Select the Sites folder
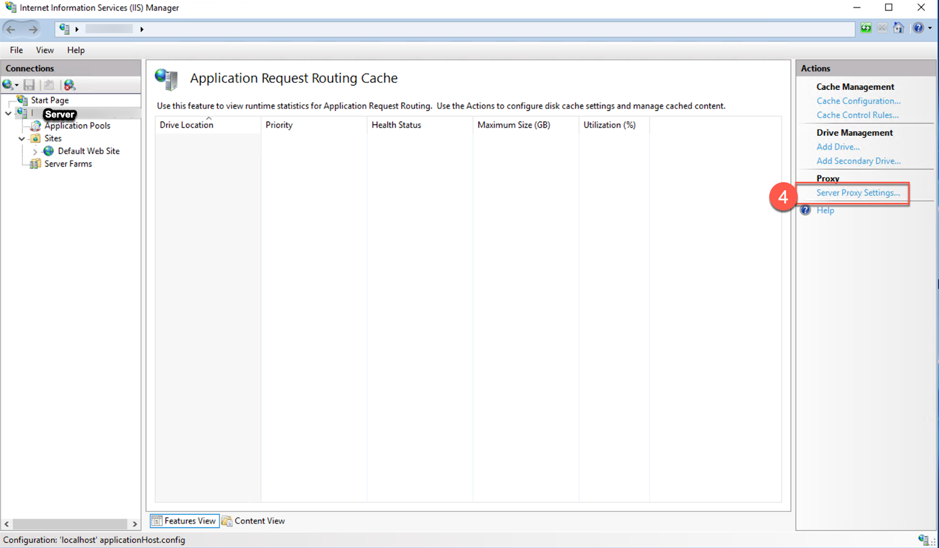Viewport: 939px width, 548px height. (x=53, y=138)
